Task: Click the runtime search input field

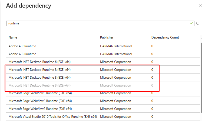Action: [x=97, y=23]
